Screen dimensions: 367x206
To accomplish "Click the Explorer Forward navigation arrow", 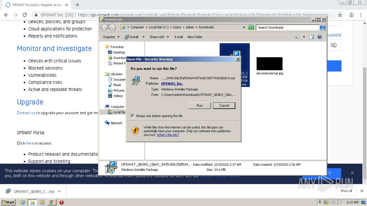I will 112,27.
